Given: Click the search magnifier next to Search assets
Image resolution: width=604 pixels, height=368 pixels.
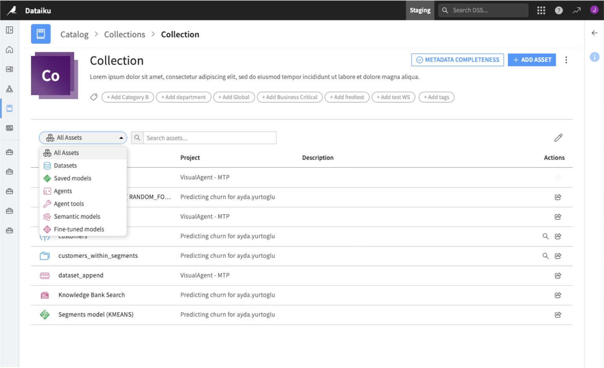Looking at the screenshot, I should 137,138.
